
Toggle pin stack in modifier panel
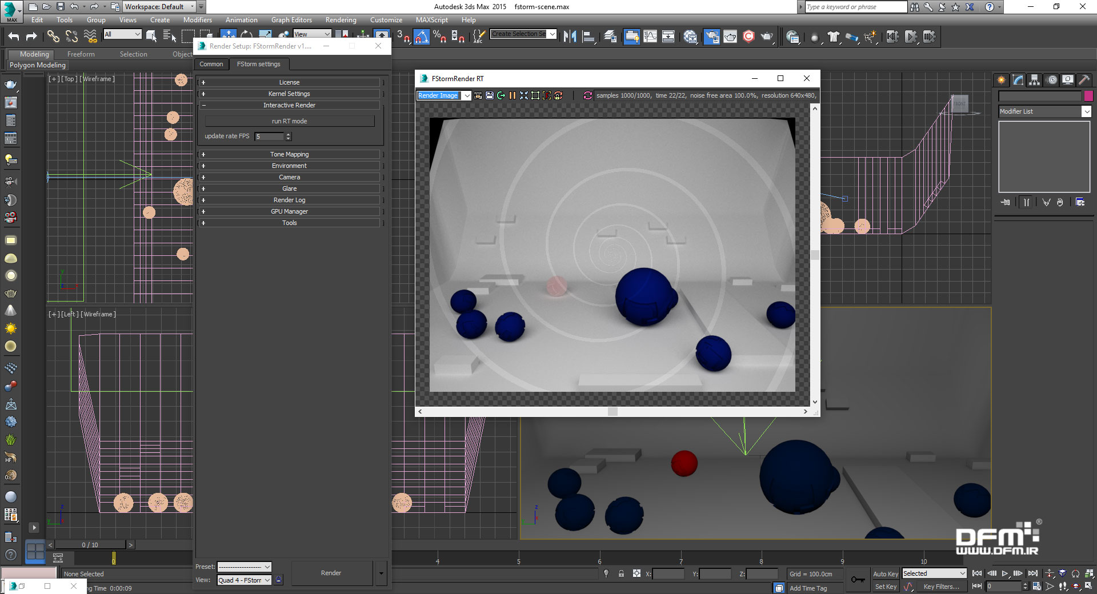tap(1006, 202)
